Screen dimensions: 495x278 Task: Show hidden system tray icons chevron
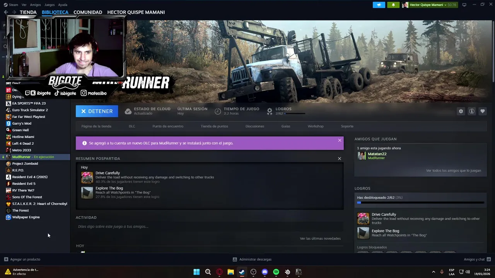(x=433, y=272)
